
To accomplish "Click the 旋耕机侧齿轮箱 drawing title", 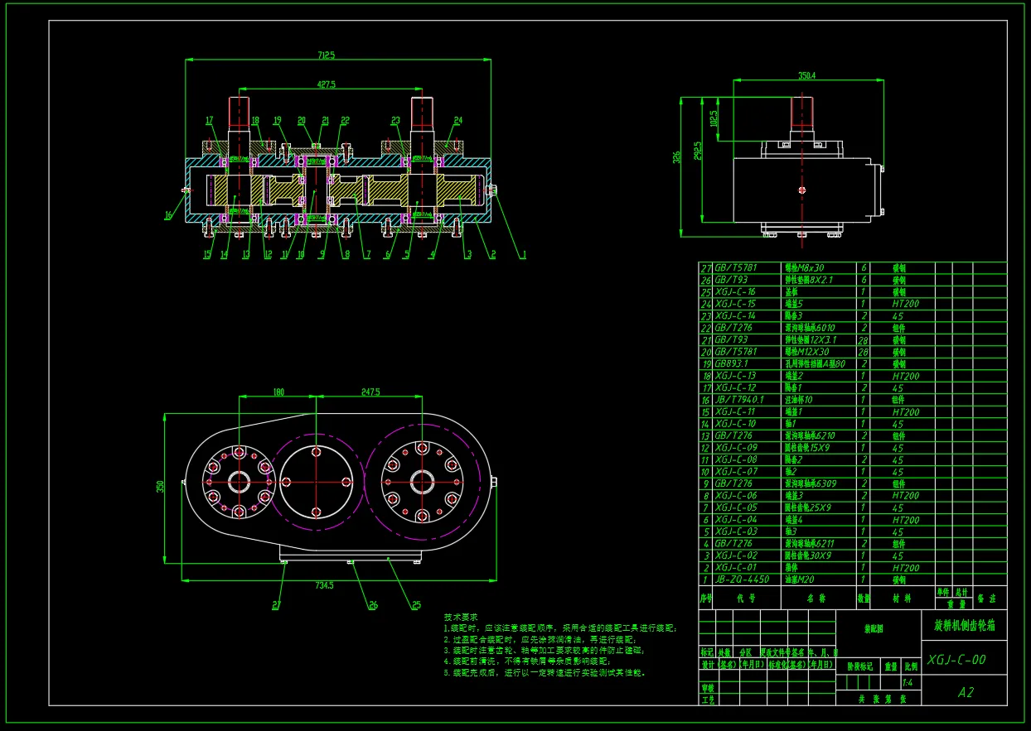I will tap(965, 625).
